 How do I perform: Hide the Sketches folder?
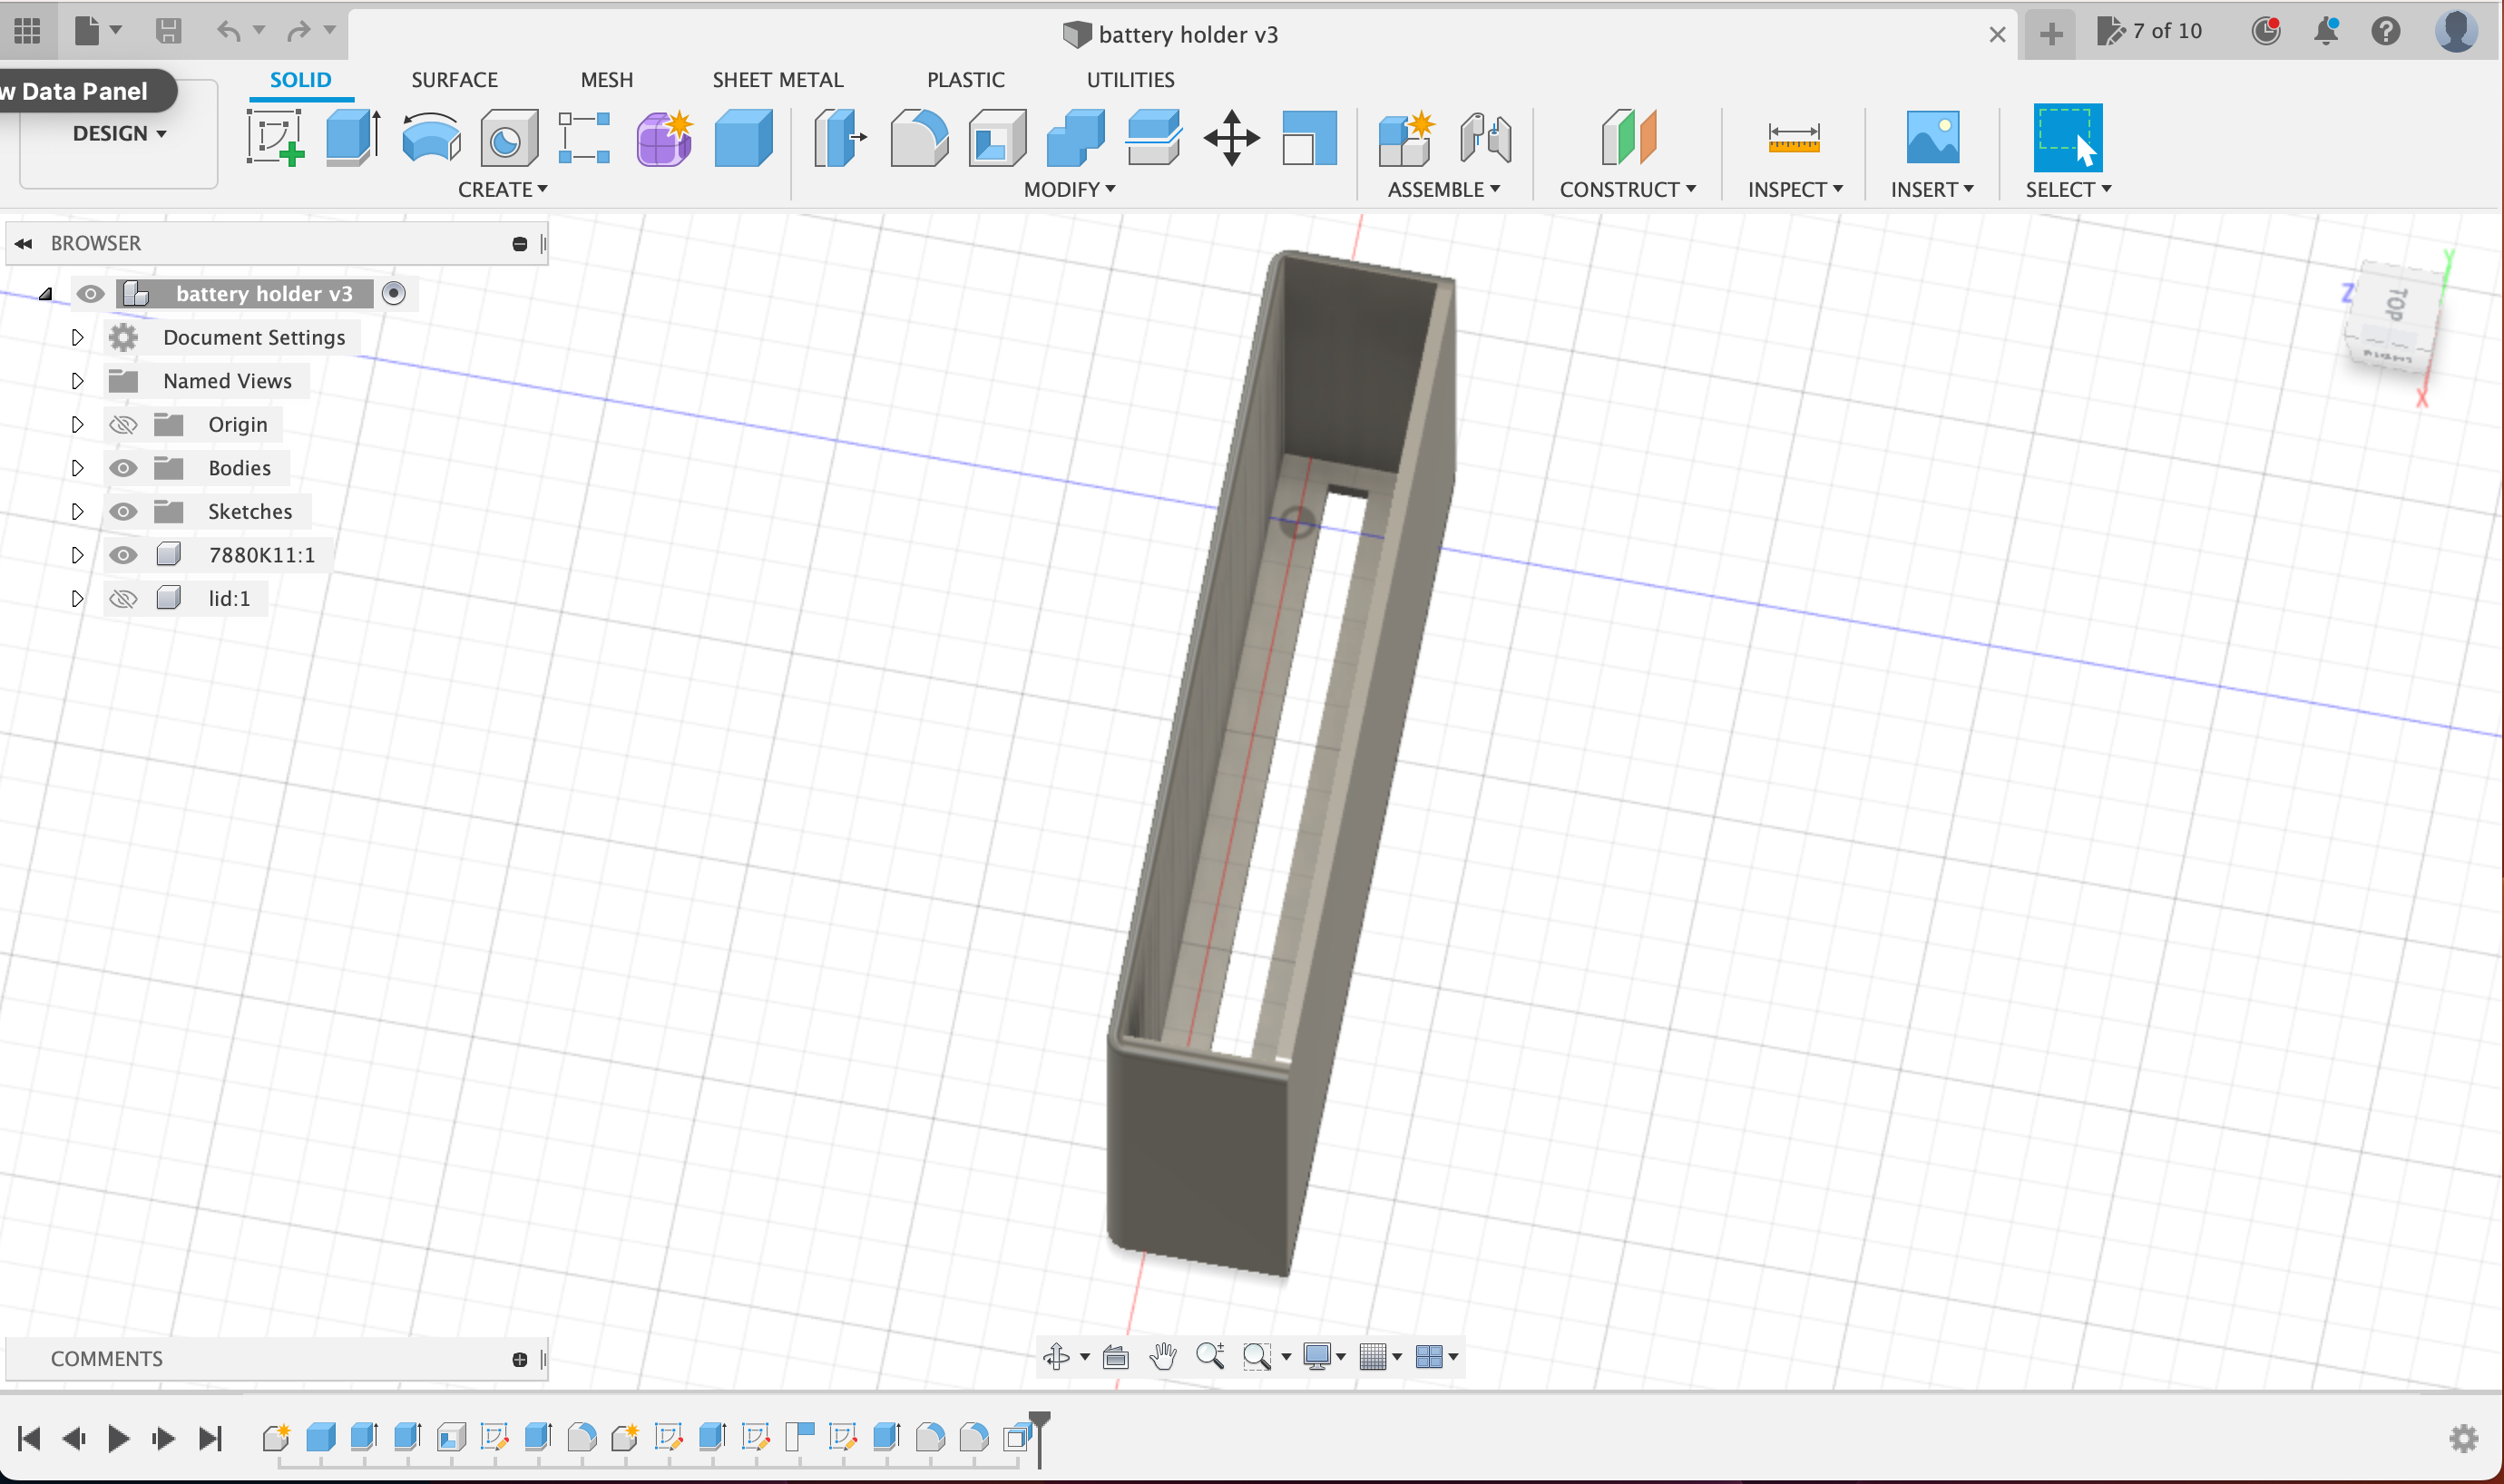tap(123, 511)
